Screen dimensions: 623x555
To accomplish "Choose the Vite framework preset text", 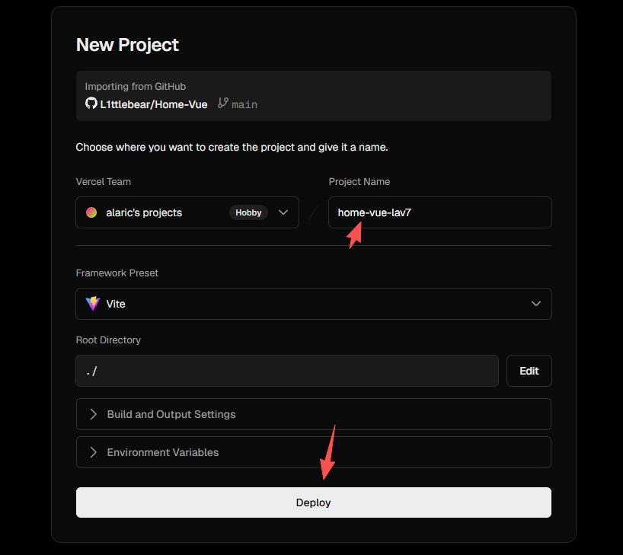I will pos(116,304).
